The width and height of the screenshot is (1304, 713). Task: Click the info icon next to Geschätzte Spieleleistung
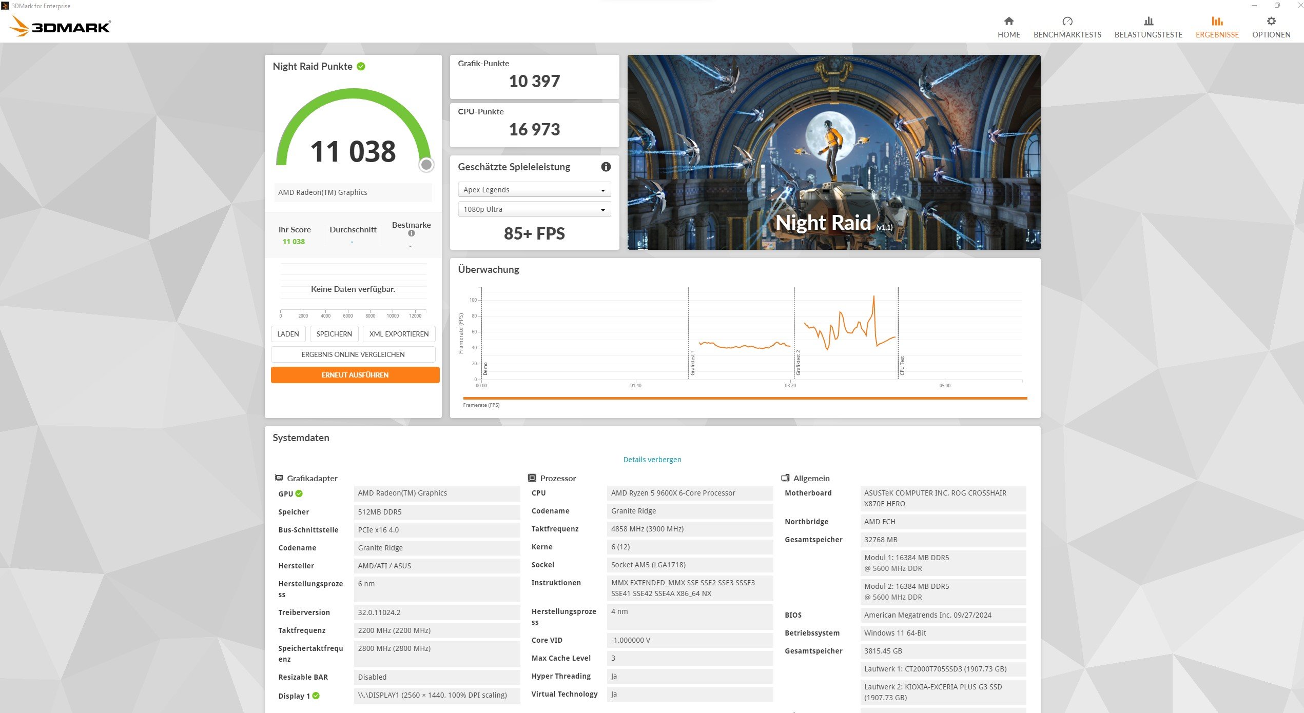tap(606, 167)
